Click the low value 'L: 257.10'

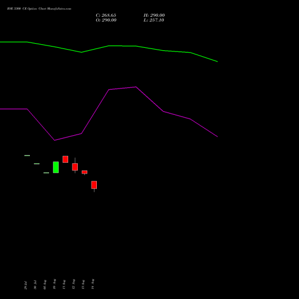click(154, 20)
